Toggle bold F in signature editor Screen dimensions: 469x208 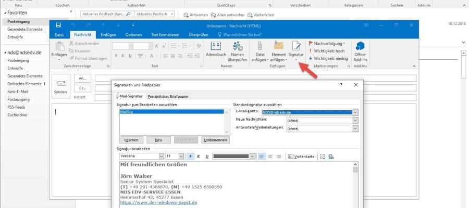pyautogui.click(x=191, y=156)
